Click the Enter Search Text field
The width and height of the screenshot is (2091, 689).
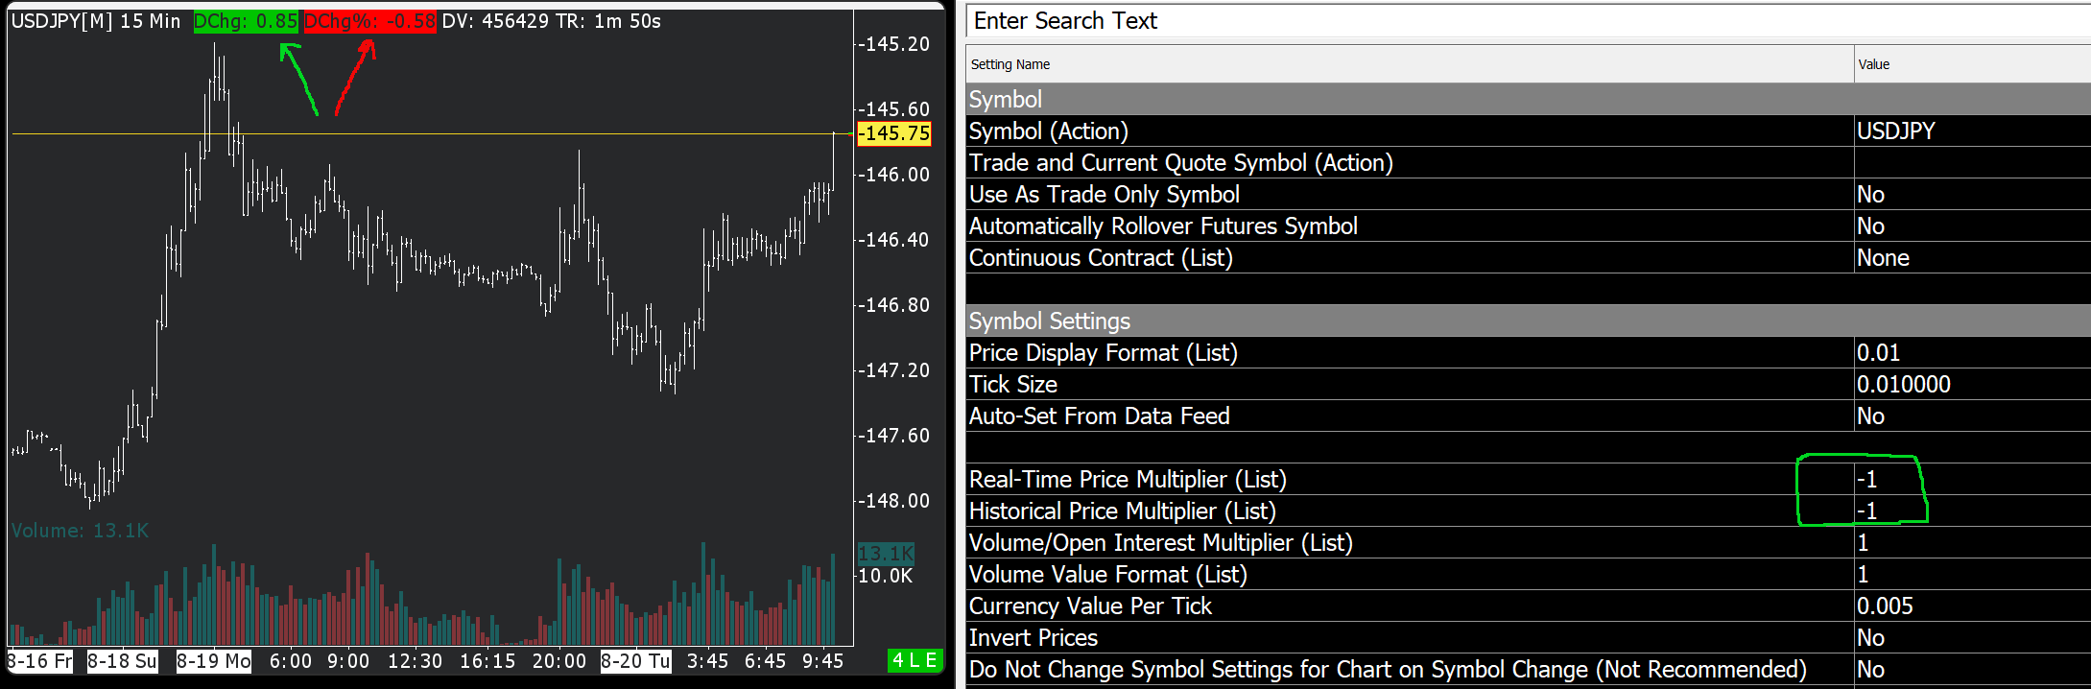1526,21
